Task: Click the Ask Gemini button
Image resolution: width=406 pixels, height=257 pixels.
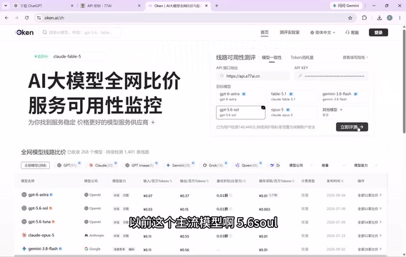Action: (346, 6)
